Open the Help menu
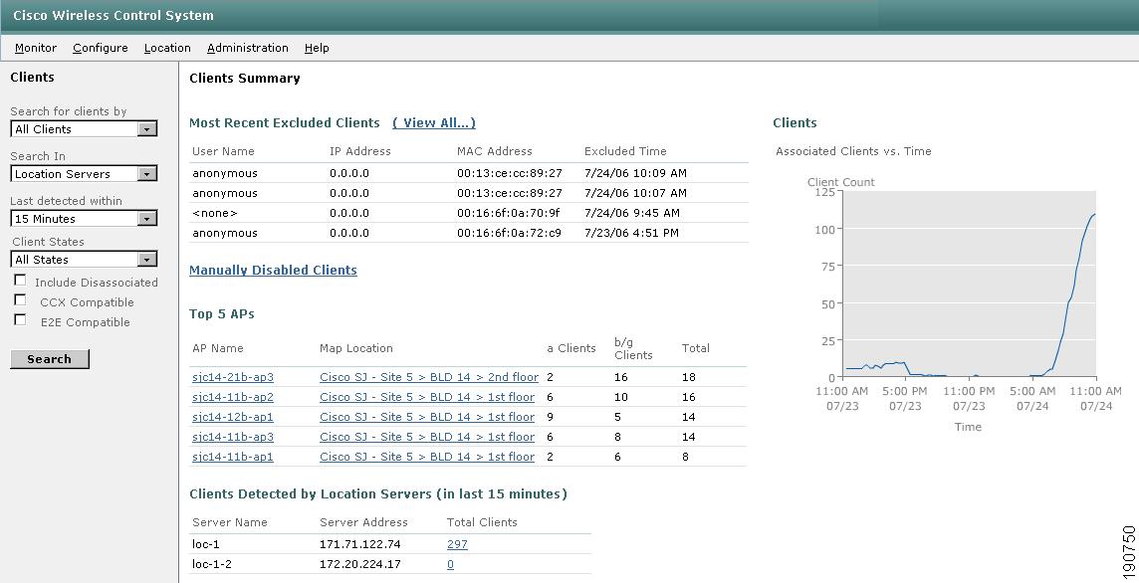This screenshot has height=583, width=1139. (x=317, y=48)
